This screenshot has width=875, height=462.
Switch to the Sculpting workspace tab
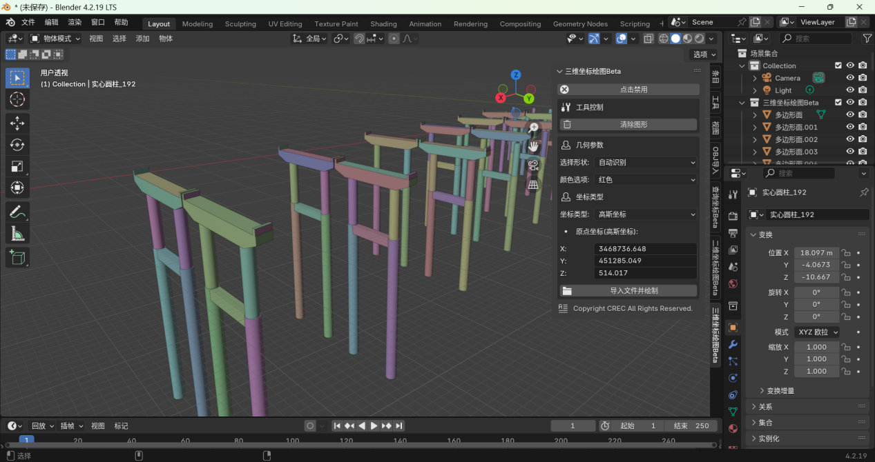pos(240,23)
